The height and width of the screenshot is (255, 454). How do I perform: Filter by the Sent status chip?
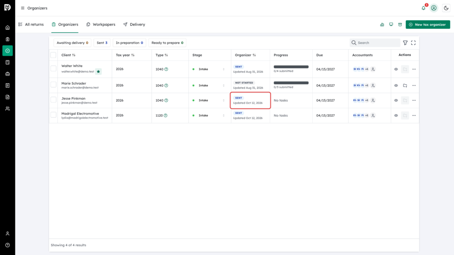[102, 43]
